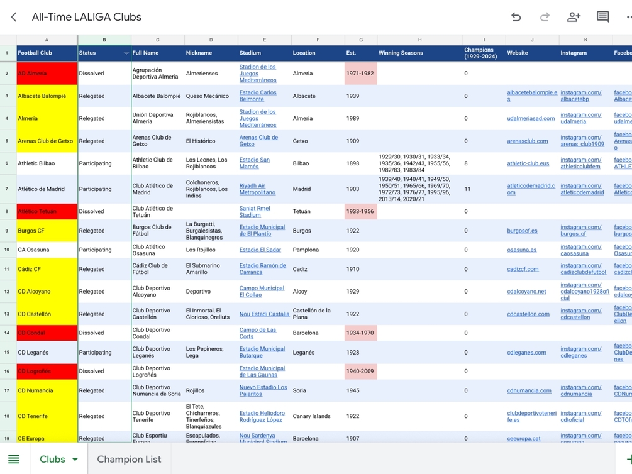Select the Los Pepineros, Lega nickname cell

point(211,352)
